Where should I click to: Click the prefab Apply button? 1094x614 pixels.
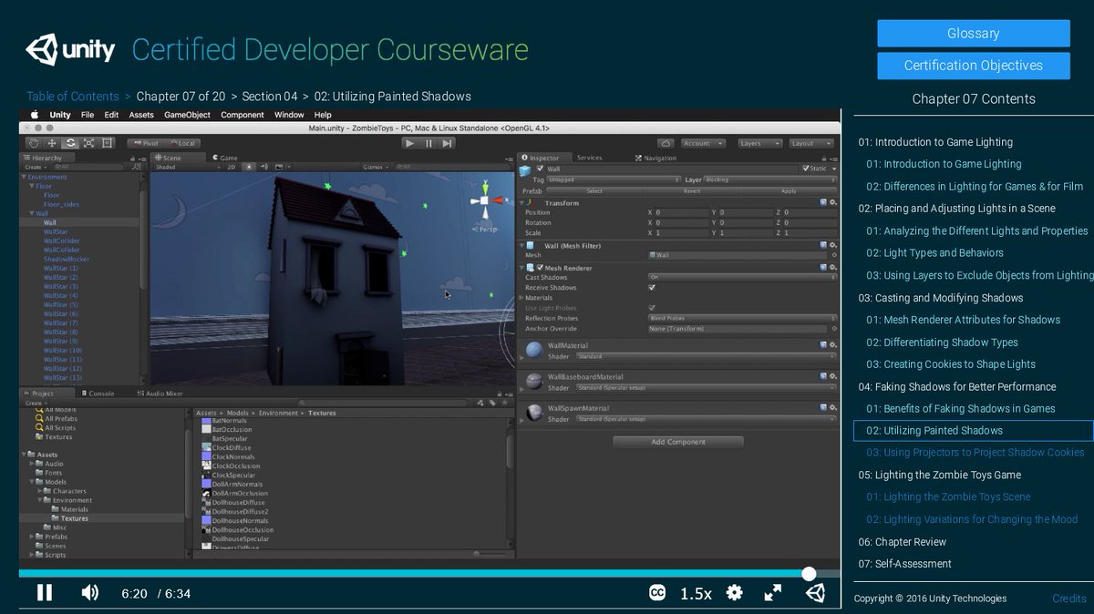790,191
